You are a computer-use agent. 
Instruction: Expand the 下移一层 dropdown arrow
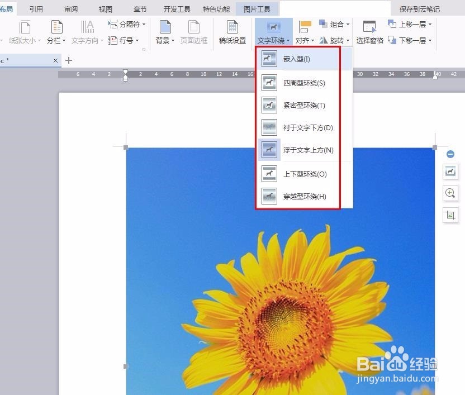pyautogui.click(x=430, y=40)
